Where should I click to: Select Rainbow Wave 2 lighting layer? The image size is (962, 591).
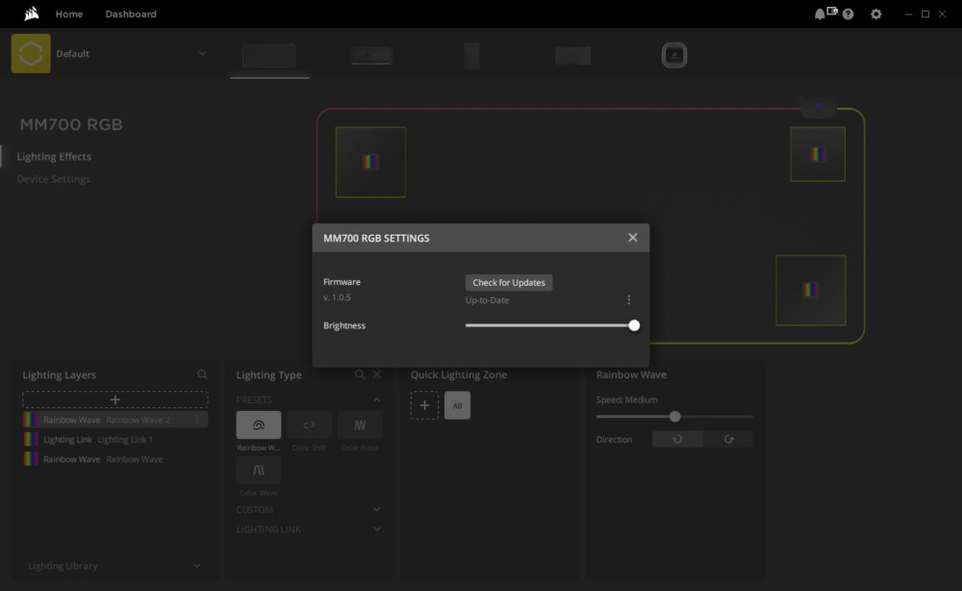click(115, 420)
